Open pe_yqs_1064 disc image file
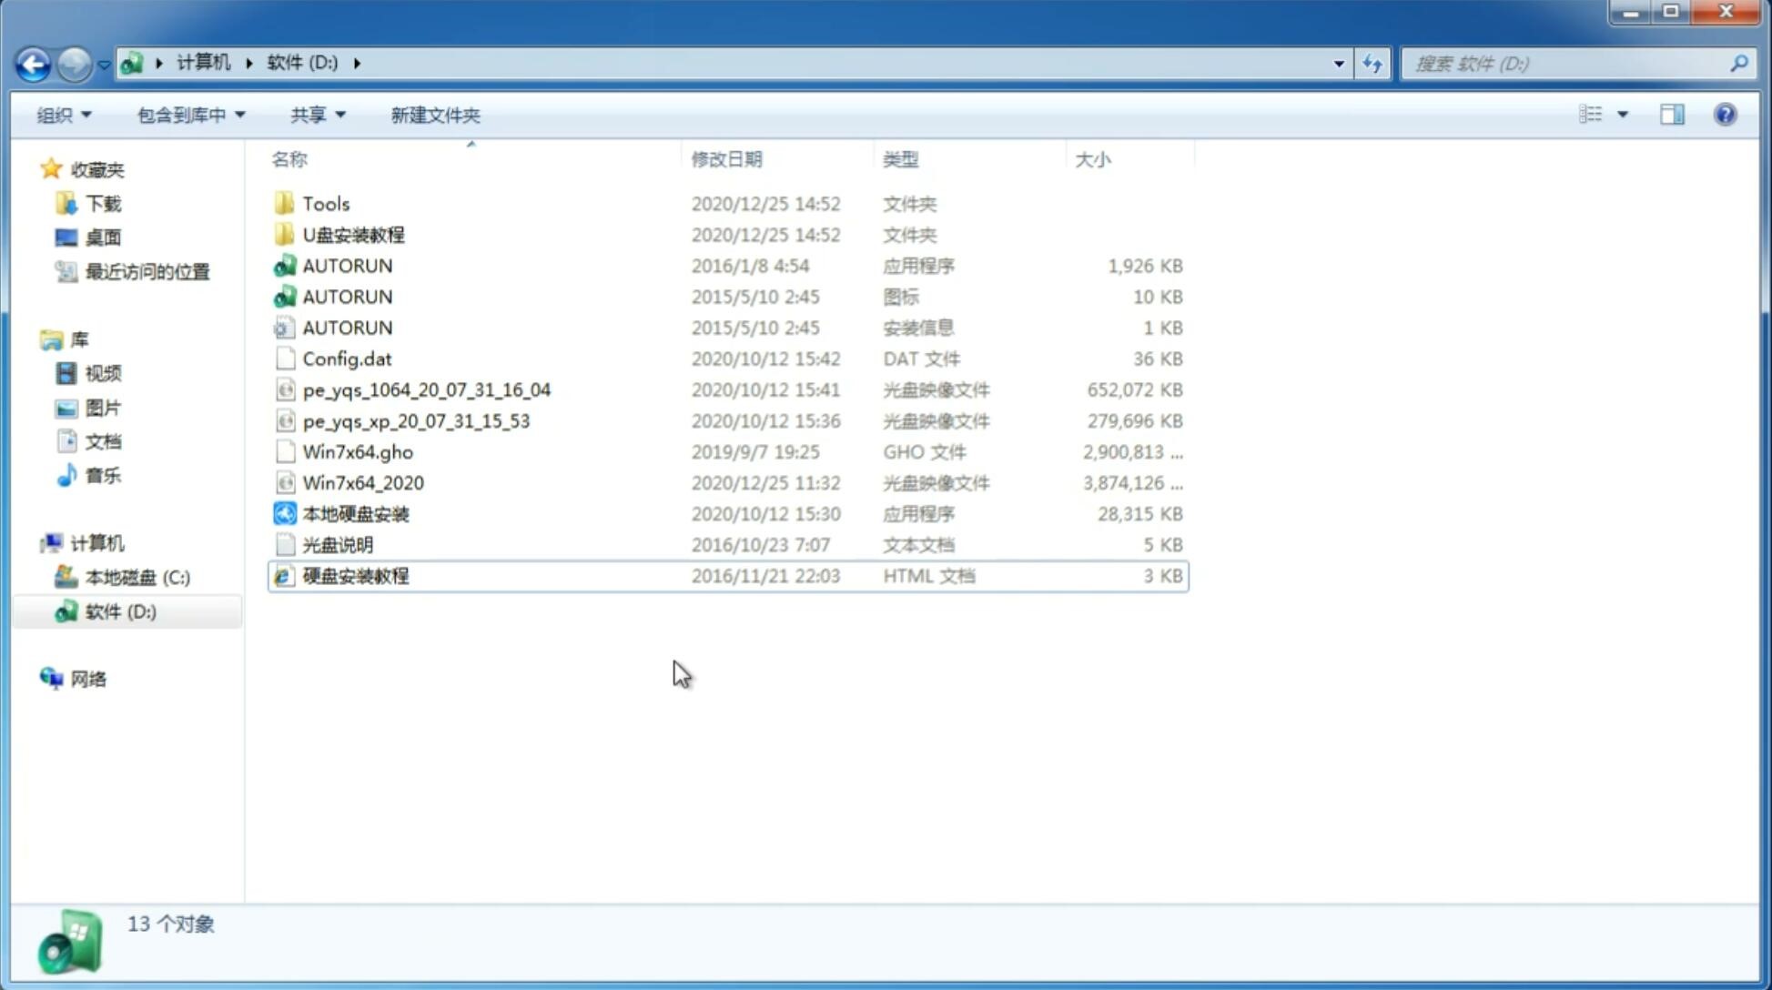The width and height of the screenshot is (1772, 990). coord(426,389)
